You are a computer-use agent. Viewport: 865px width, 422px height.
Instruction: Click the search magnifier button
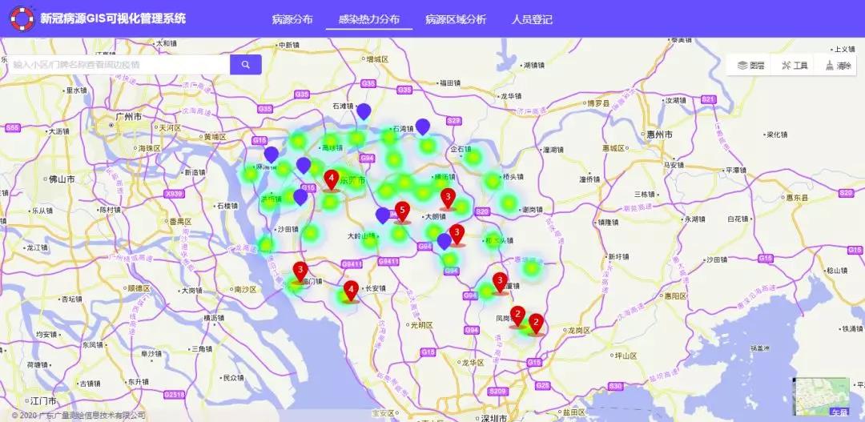245,65
